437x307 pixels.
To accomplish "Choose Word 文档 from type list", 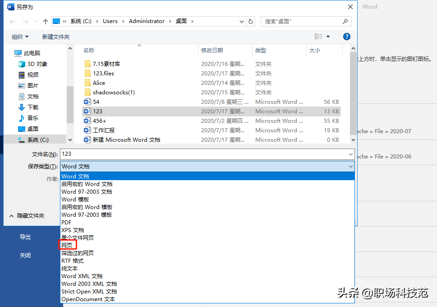I will (x=207, y=177).
